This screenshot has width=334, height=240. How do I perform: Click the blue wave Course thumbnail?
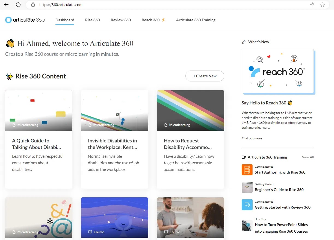115,217
